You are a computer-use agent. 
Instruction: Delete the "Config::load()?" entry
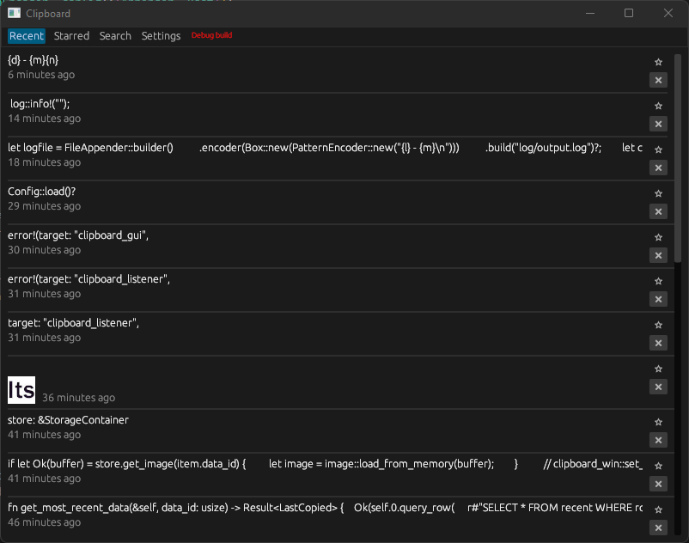tap(658, 211)
